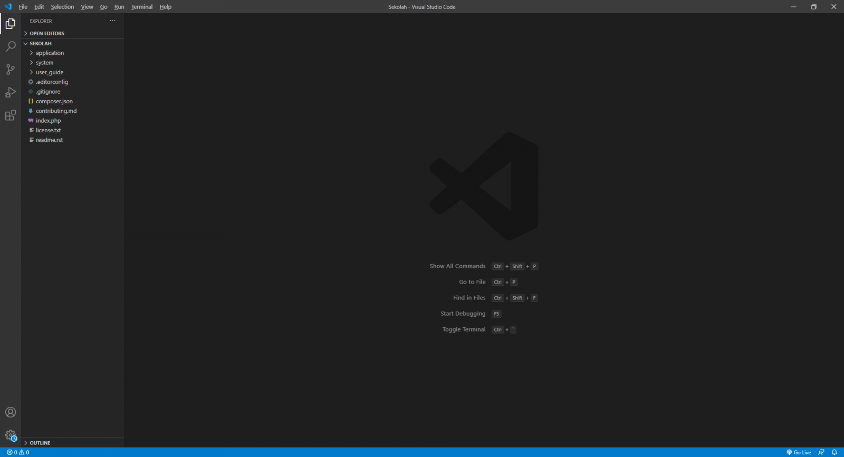Open Explorer's more actions ellipsis
Screen dimensions: 844x457
(112, 21)
